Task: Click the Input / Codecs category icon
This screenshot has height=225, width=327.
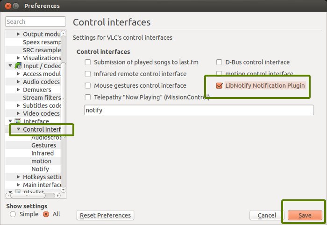Action: tap(18, 66)
